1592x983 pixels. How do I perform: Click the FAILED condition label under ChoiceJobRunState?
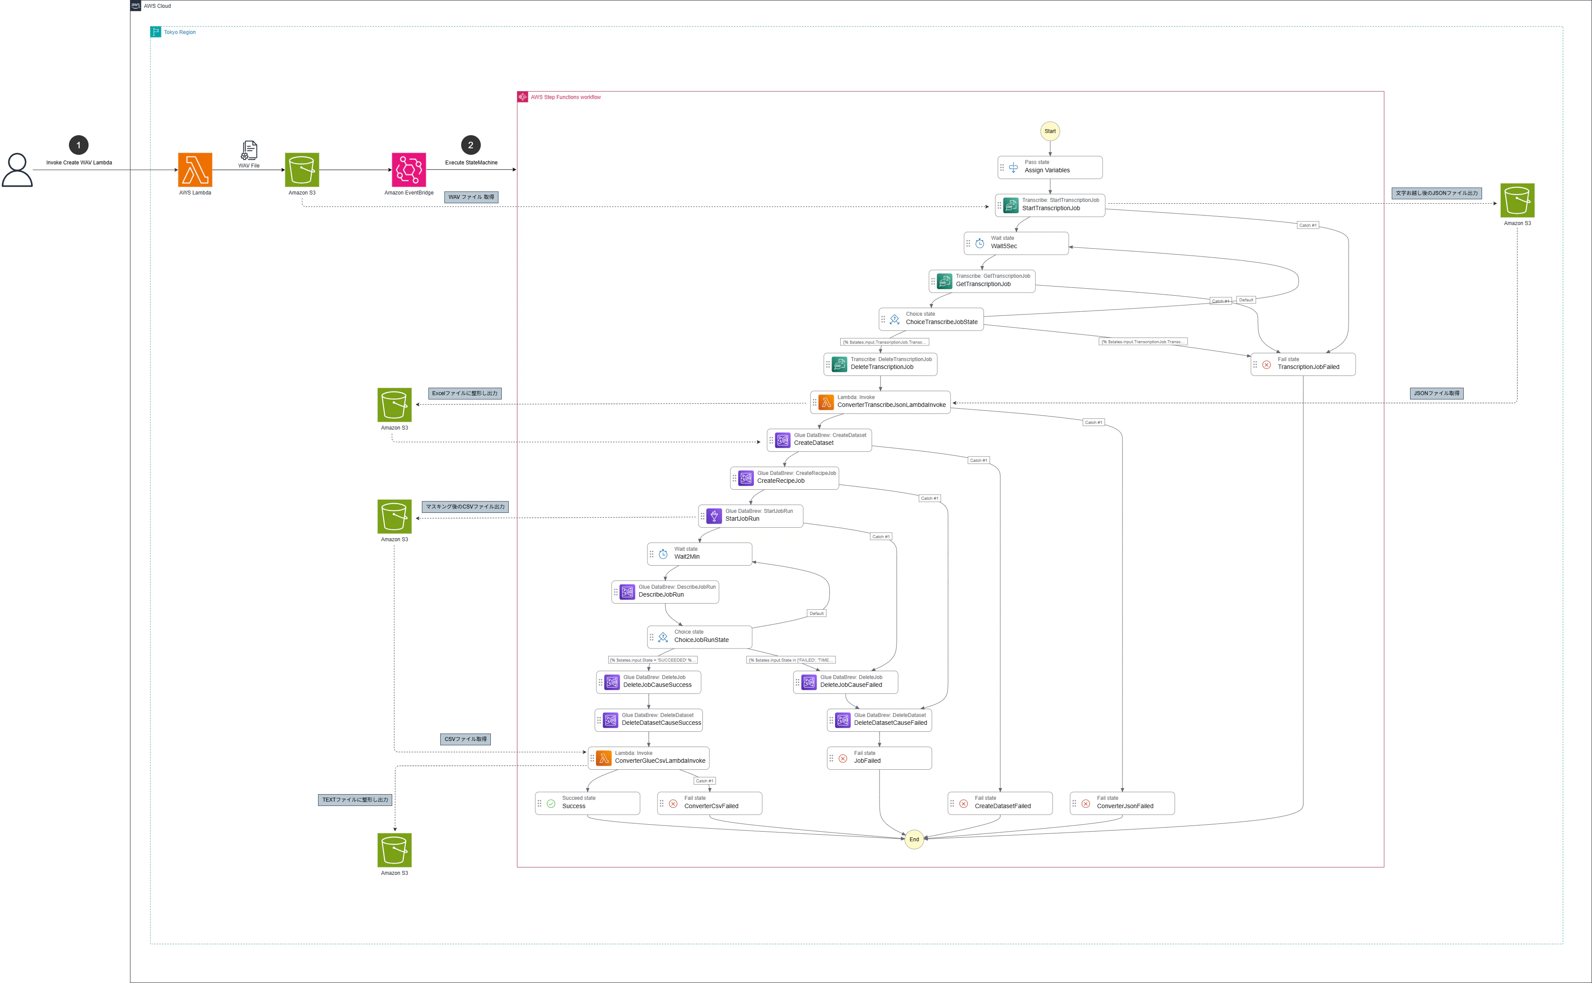(791, 660)
